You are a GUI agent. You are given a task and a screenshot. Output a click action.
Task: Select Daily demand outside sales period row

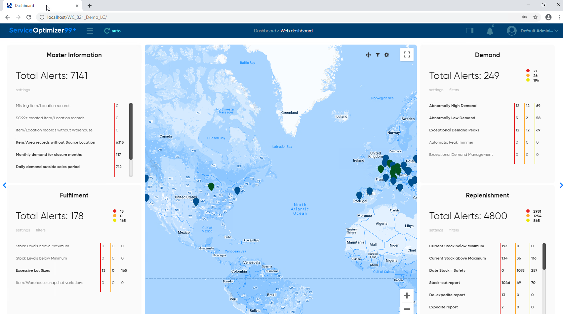70,167
